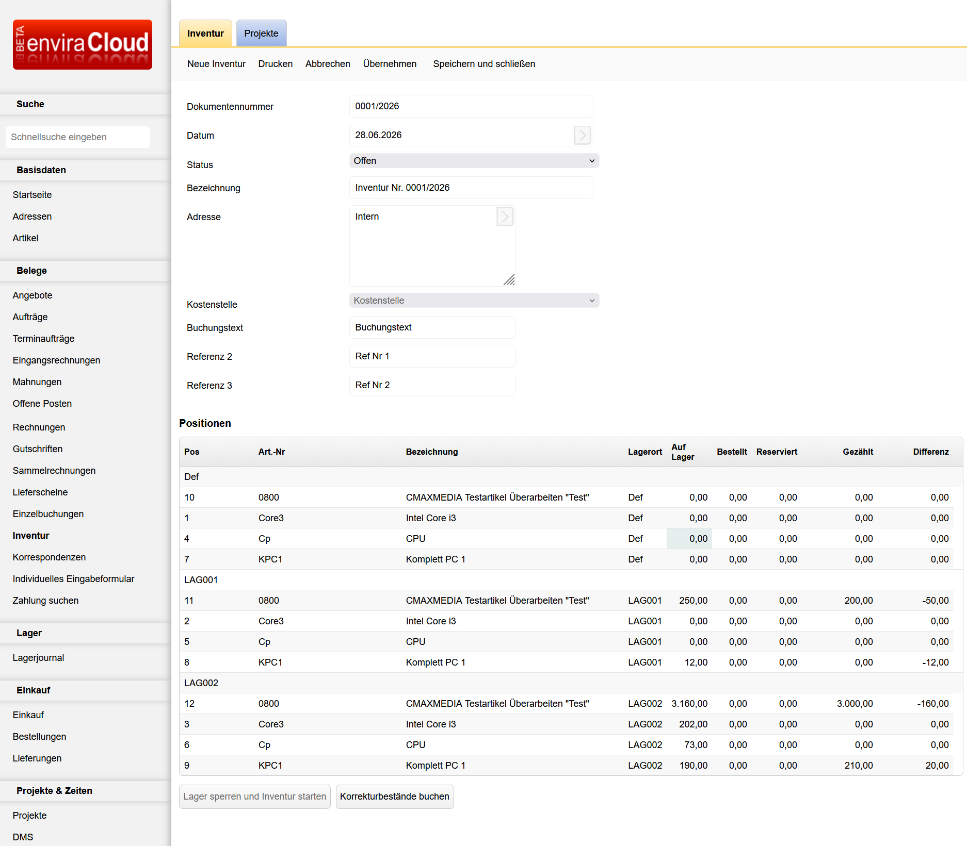Click the Übernehmen action
Viewport: 967px width, 846px height.
coord(390,64)
